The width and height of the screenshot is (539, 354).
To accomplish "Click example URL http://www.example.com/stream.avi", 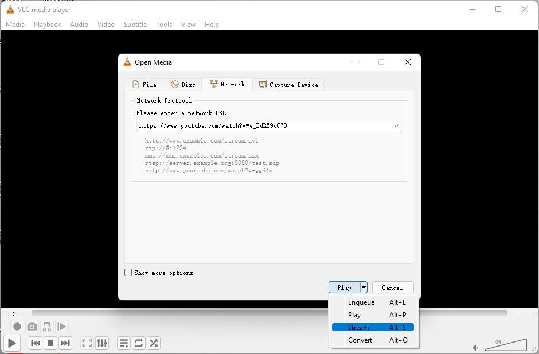I will pyautogui.click(x=201, y=140).
